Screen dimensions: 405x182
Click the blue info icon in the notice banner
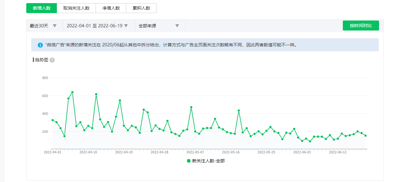[40, 45]
